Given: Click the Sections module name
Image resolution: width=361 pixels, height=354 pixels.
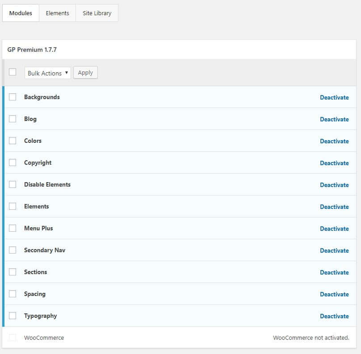Looking at the screenshot, I should click(x=35, y=272).
